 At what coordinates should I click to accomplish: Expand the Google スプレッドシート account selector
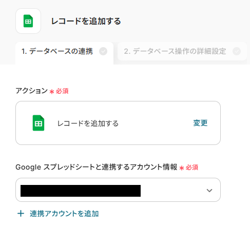click(118, 190)
